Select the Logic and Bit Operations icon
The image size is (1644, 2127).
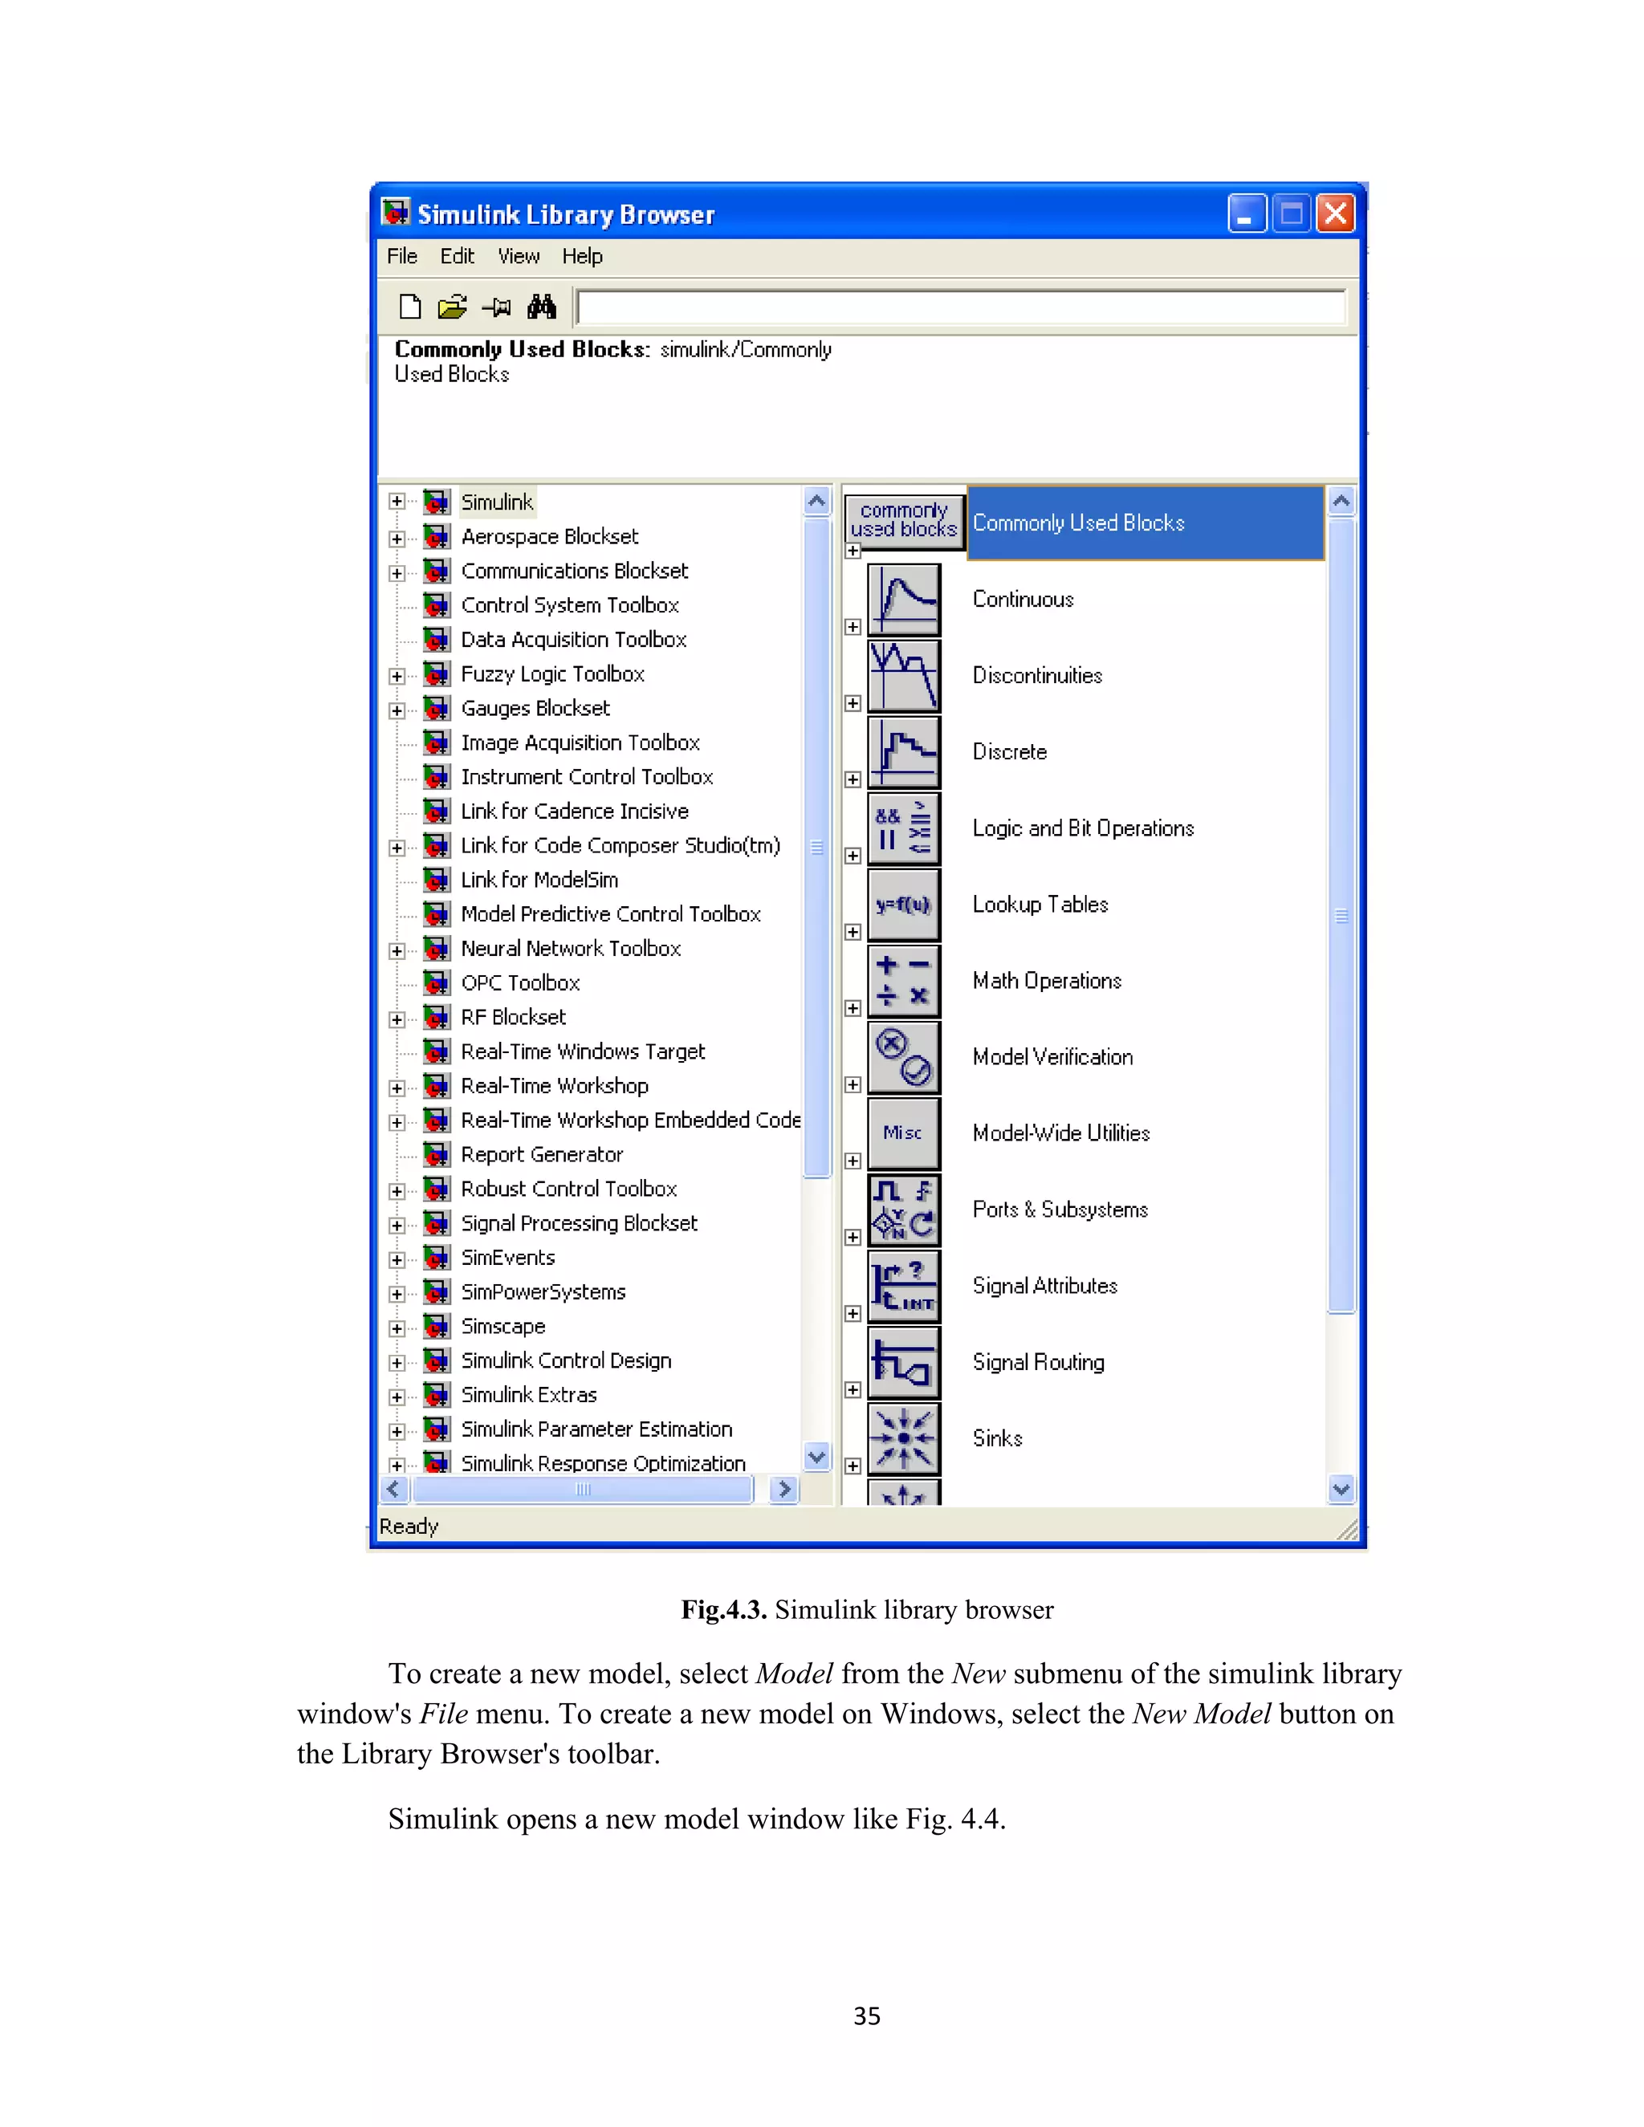pyautogui.click(x=904, y=829)
